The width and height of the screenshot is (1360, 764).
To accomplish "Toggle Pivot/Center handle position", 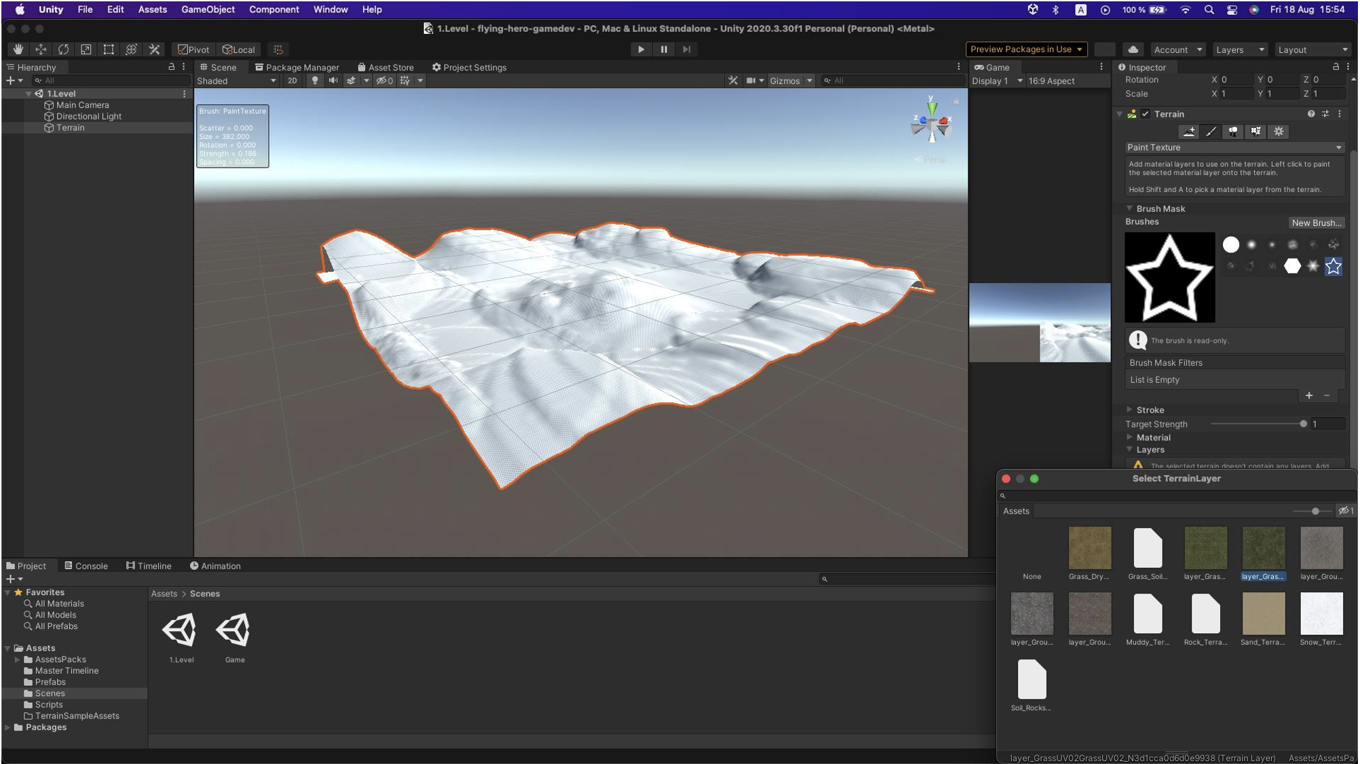I will 194,50.
